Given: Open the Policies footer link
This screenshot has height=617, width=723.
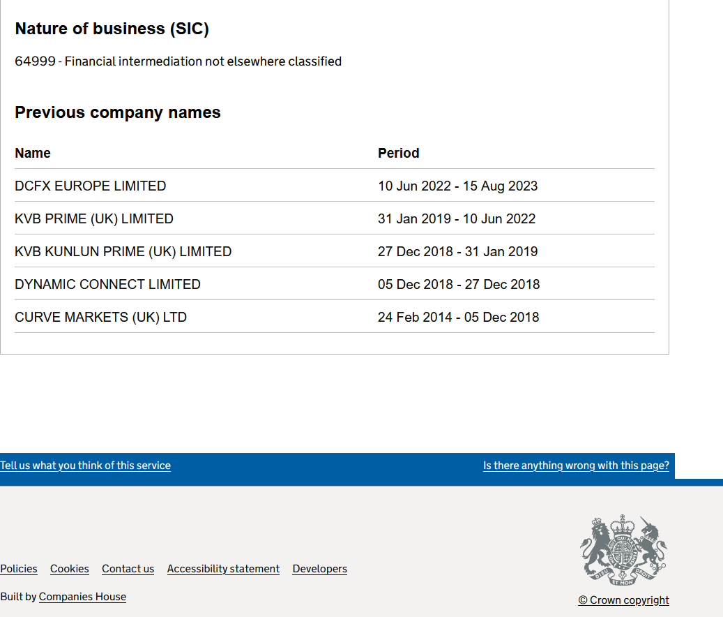Looking at the screenshot, I should (19, 569).
